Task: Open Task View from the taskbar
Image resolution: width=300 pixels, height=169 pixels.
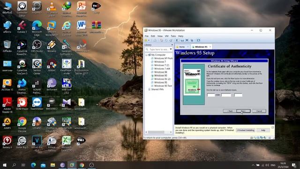Action: pyautogui.click(x=23, y=165)
